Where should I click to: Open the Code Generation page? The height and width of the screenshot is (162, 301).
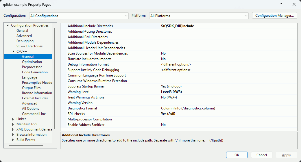pos(35,72)
